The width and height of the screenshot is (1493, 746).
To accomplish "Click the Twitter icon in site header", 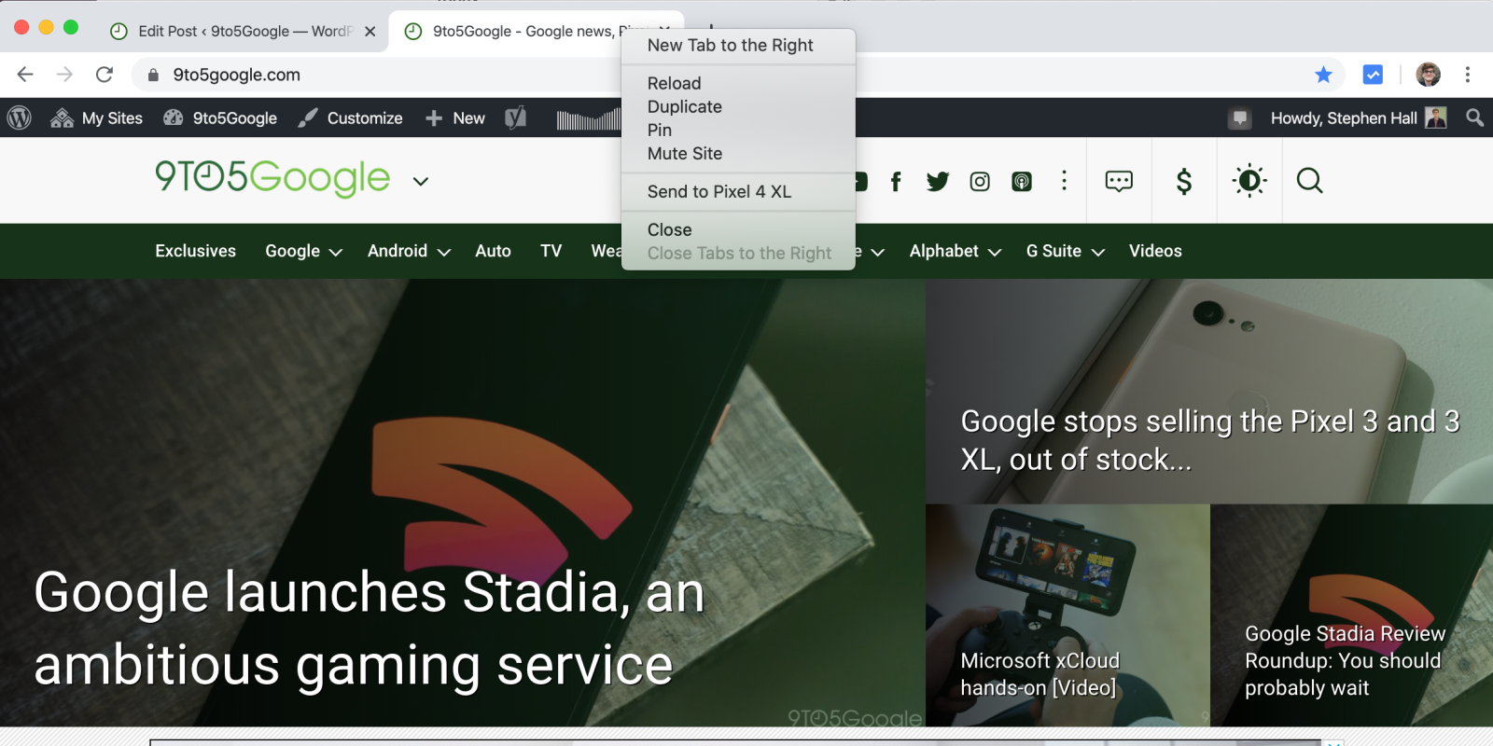I will [937, 181].
